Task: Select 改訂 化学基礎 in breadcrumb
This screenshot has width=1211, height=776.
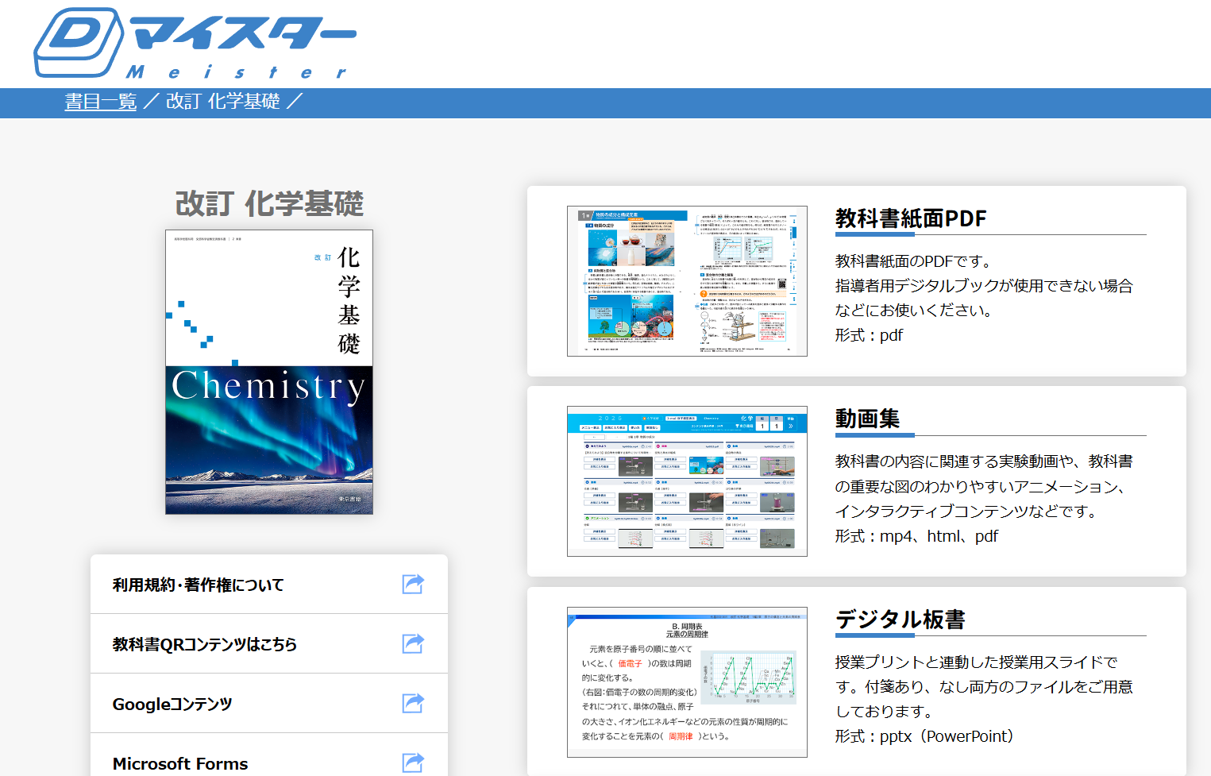Action: [222, 102]
